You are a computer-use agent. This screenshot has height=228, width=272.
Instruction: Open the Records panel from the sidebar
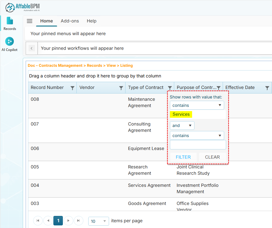(10, 23)
